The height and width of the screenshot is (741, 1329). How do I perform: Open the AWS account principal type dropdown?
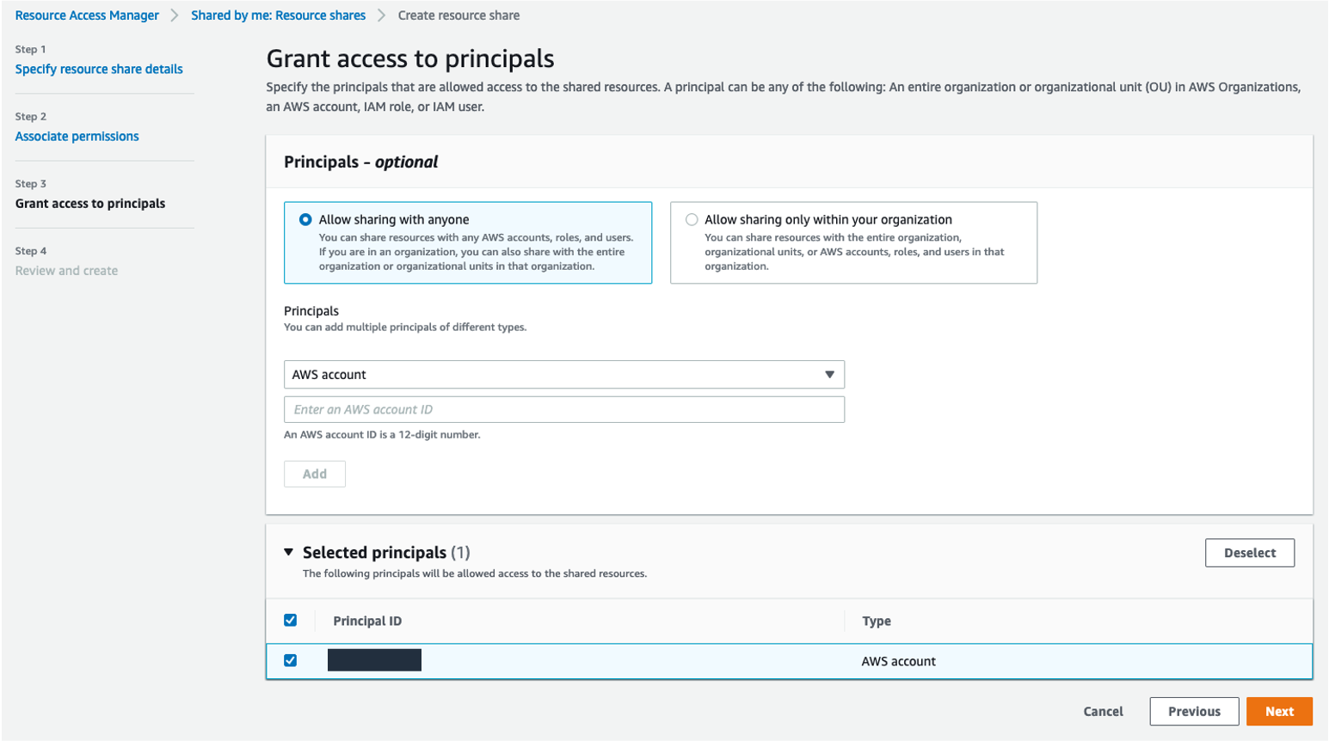point(563,375)
